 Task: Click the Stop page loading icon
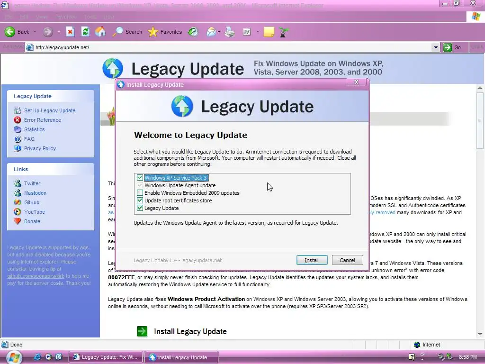[x=70, y=32]
